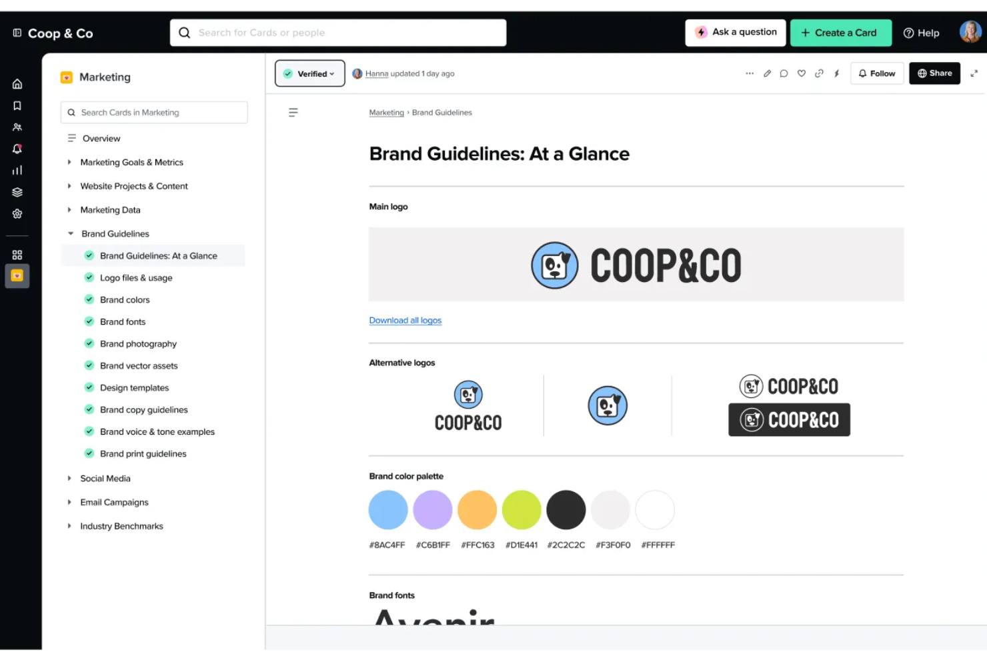987x658 pixels.
Task: Select the blue #8AC4FF color swatch
Action: coord(388,510)
